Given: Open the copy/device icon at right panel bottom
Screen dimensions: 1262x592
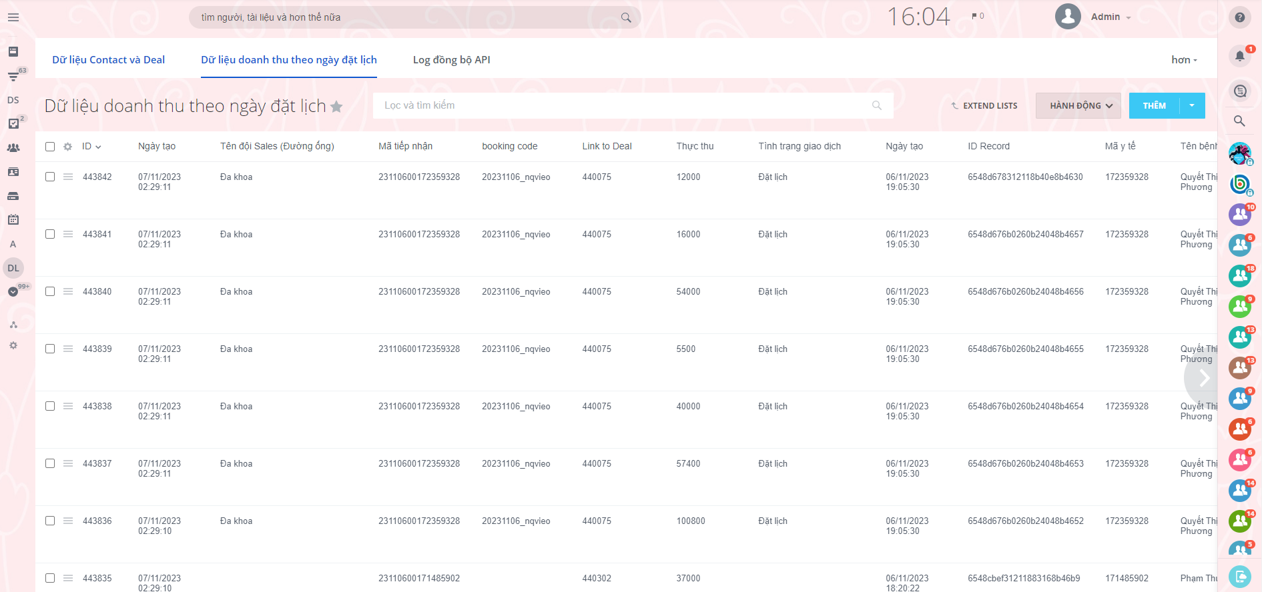Looking at the screenshot, I should point(1240,576).
